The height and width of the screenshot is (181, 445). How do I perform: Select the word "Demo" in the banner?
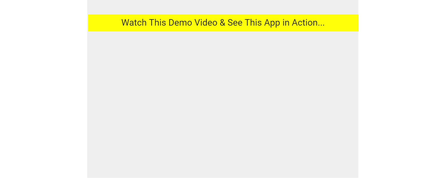180,23
